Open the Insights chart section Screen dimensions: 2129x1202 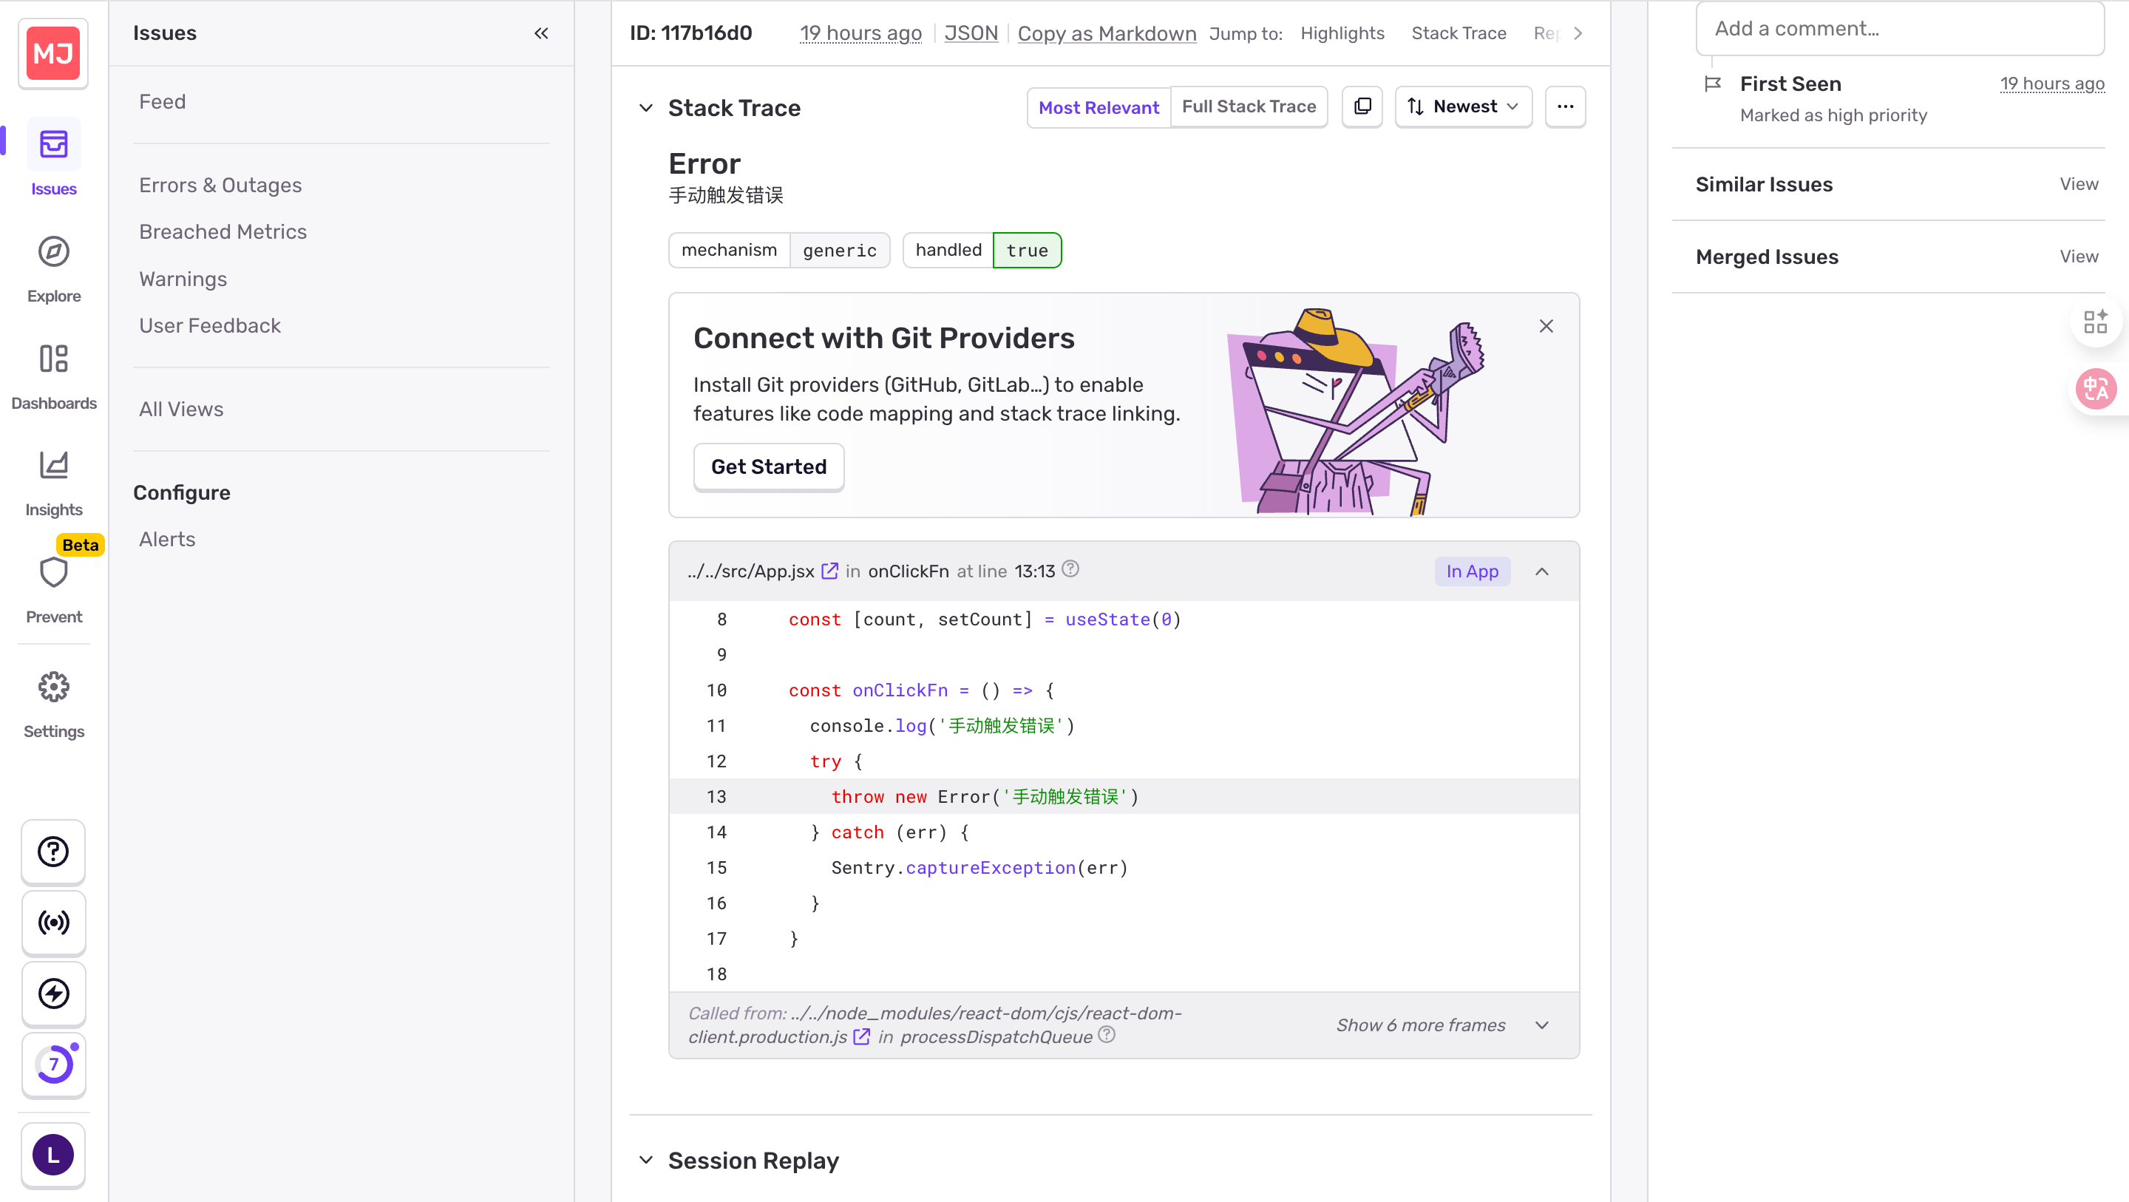(x=54, y=483)
